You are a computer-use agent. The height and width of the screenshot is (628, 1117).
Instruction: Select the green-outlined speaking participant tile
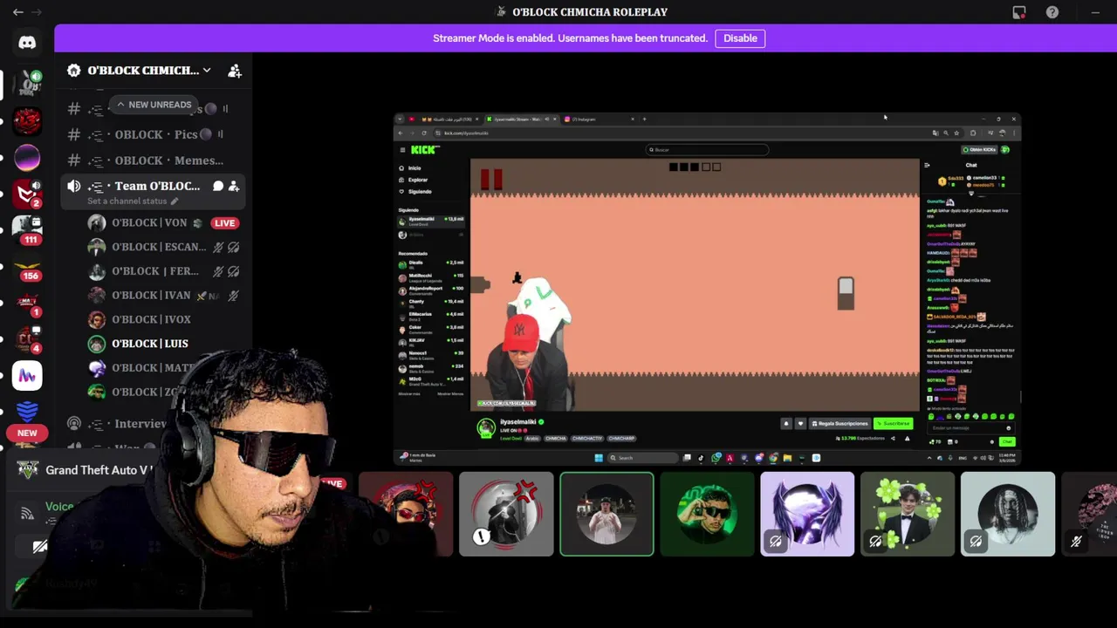tap(606, 514)
